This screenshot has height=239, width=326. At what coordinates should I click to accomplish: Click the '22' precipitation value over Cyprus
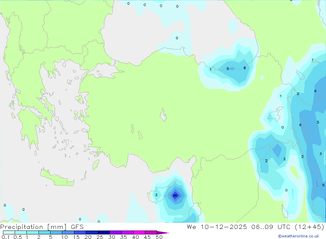click(x=175, y=195)
